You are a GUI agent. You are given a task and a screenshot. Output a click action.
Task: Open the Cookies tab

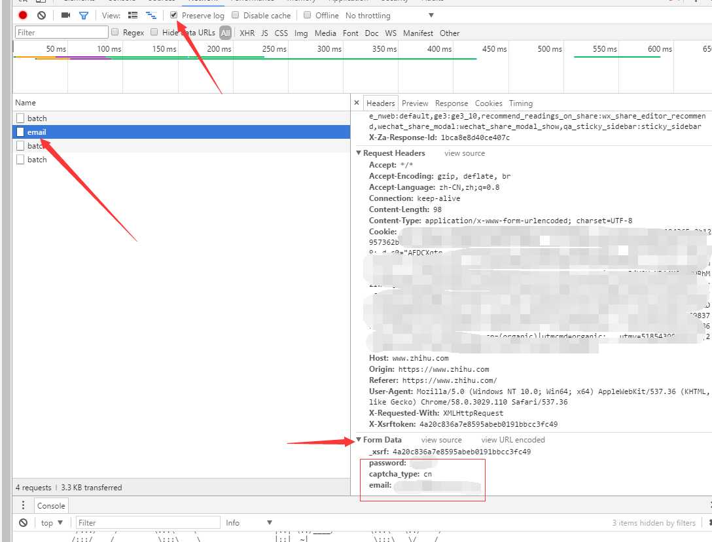pos(489,103)
